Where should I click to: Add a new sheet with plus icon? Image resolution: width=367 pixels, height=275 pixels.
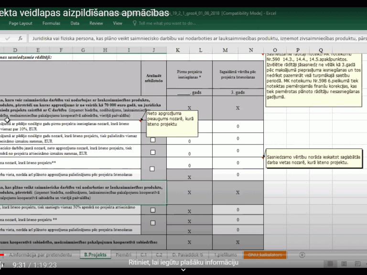click(302, 254)
